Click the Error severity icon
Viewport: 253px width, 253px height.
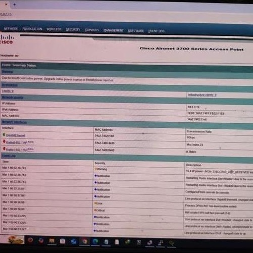[x=95, y=204]
